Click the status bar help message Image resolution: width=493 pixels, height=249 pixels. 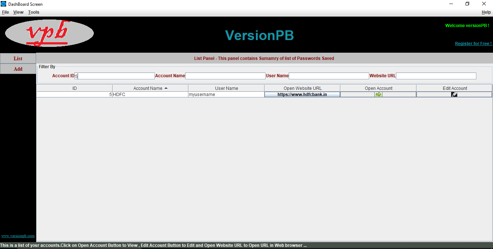coord(153,245)
